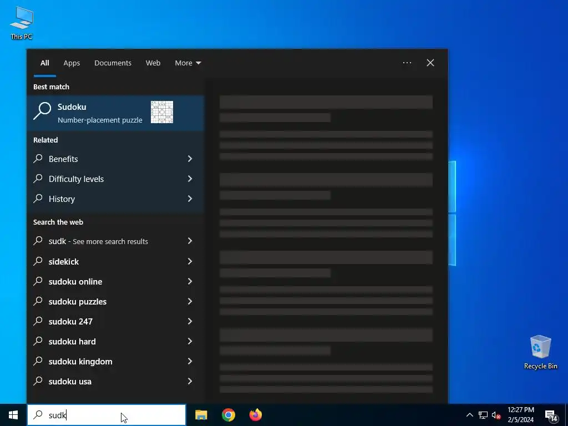This screenshot has width=568, height=426.
Task: Select the Recycle Bin desktop icon
Action: point(540,352)
